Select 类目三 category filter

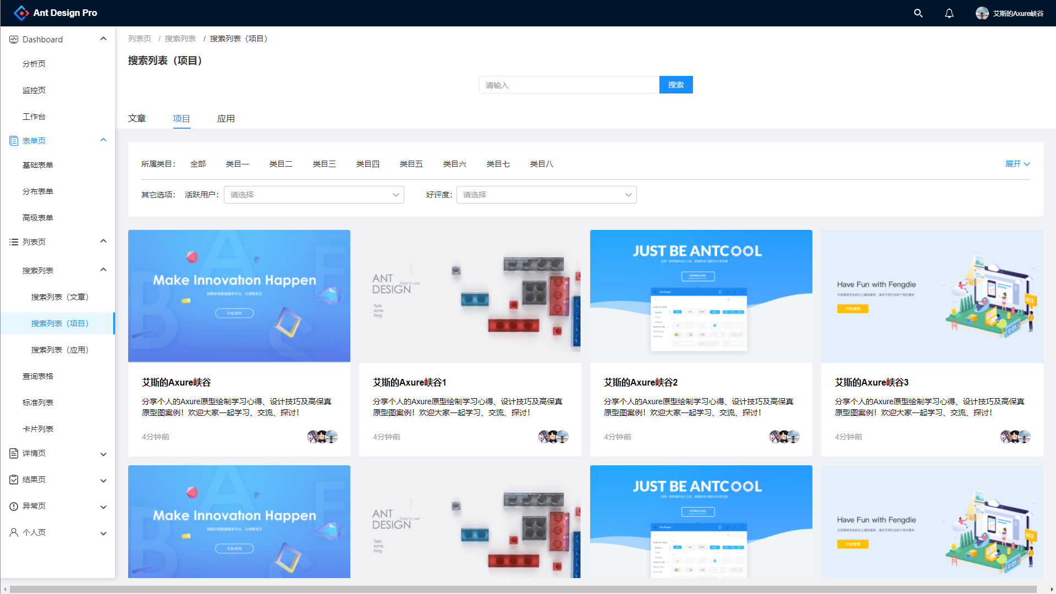[x=324, y=164]
